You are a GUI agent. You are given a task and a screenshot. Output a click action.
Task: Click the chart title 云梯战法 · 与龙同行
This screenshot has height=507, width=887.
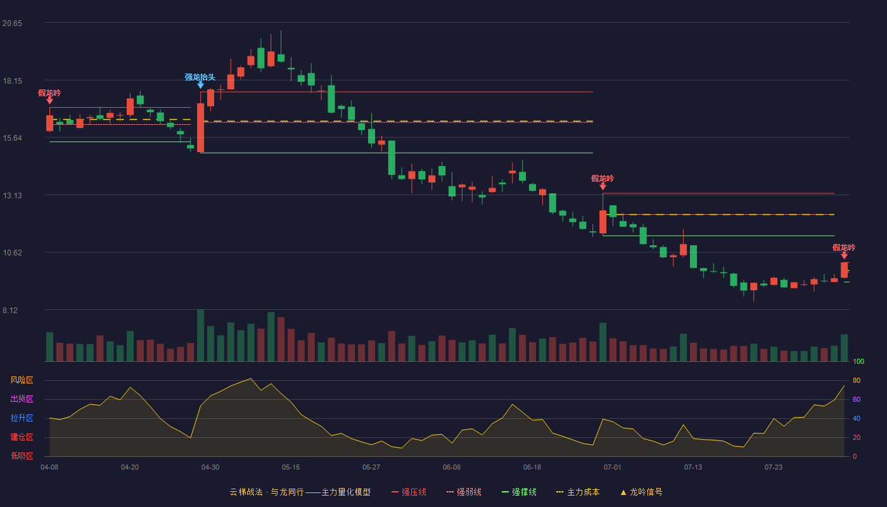click(267, 492)
